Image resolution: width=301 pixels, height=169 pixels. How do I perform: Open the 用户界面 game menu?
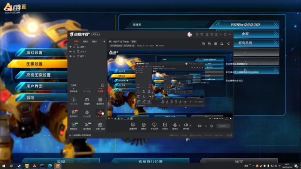tap(41, 86)
